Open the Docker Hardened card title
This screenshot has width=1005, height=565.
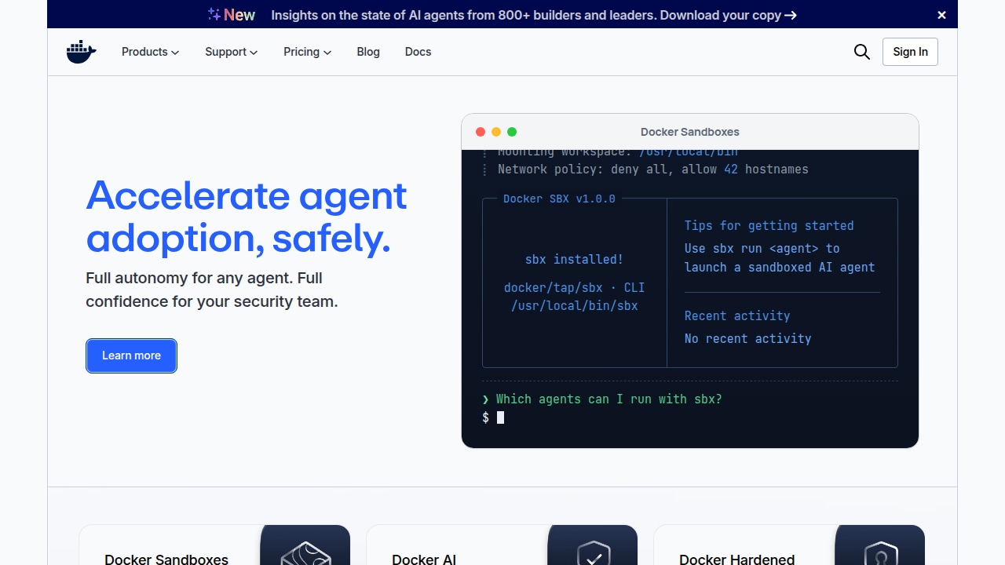coord(736,559)
